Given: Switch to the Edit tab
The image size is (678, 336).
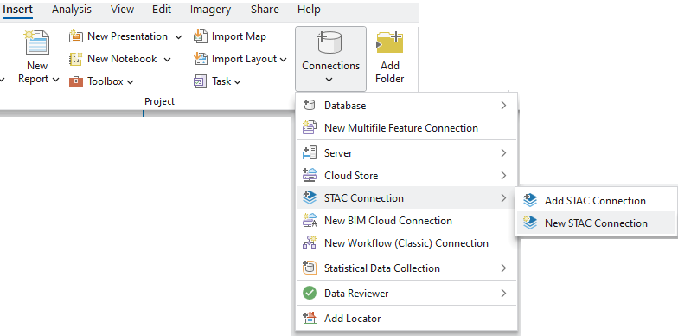Looking at the screenshot, I should click(162, 10).
